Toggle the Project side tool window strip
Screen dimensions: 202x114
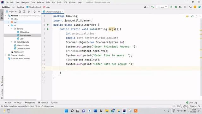2,15
